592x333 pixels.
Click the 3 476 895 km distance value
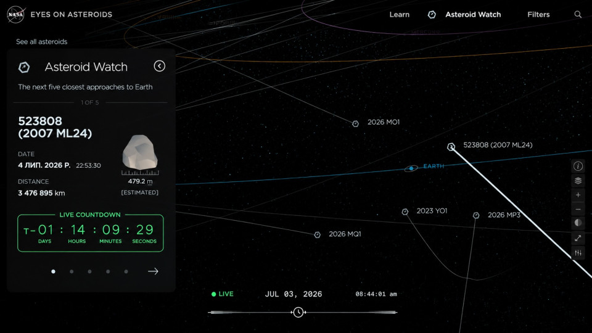point(41,193)
